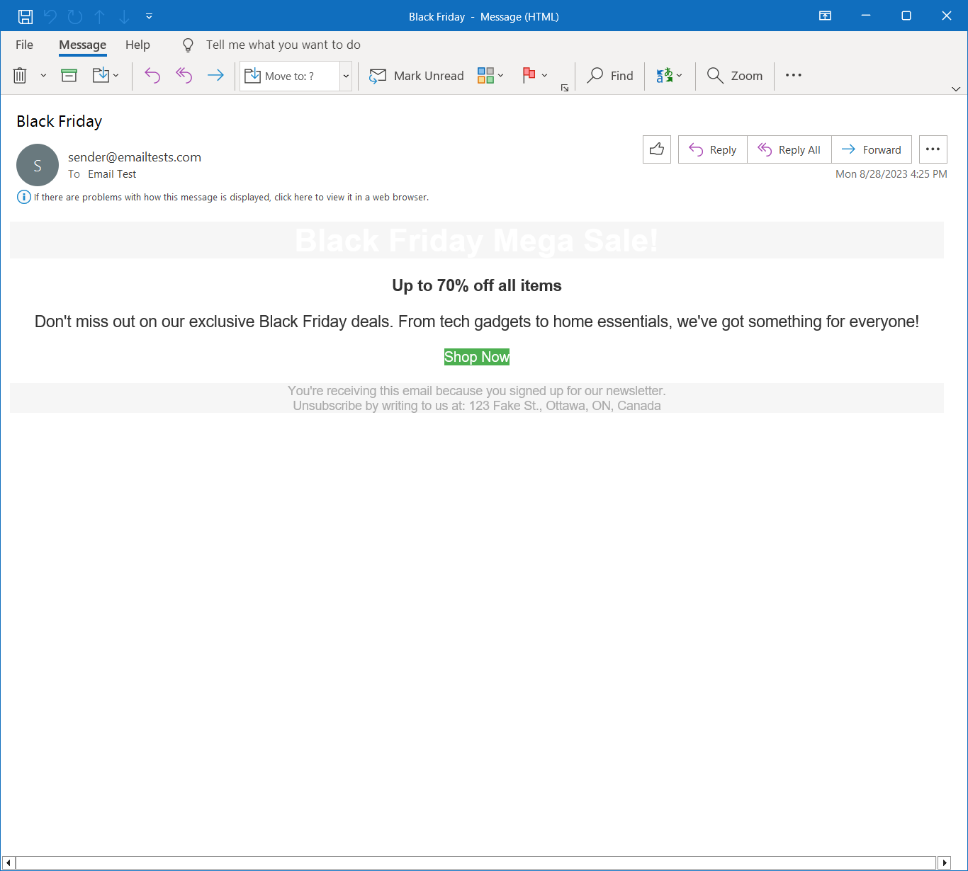Open the Translate menu
This screenshot has height=871, width=968.
(x=668, y=76)
